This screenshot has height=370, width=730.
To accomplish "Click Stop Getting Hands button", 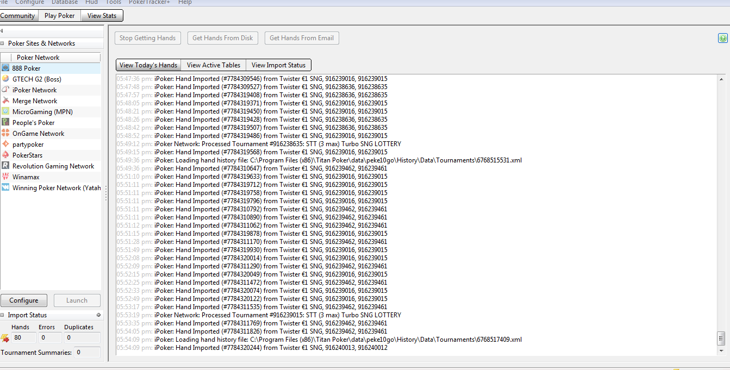I will [x=147, y=38].
